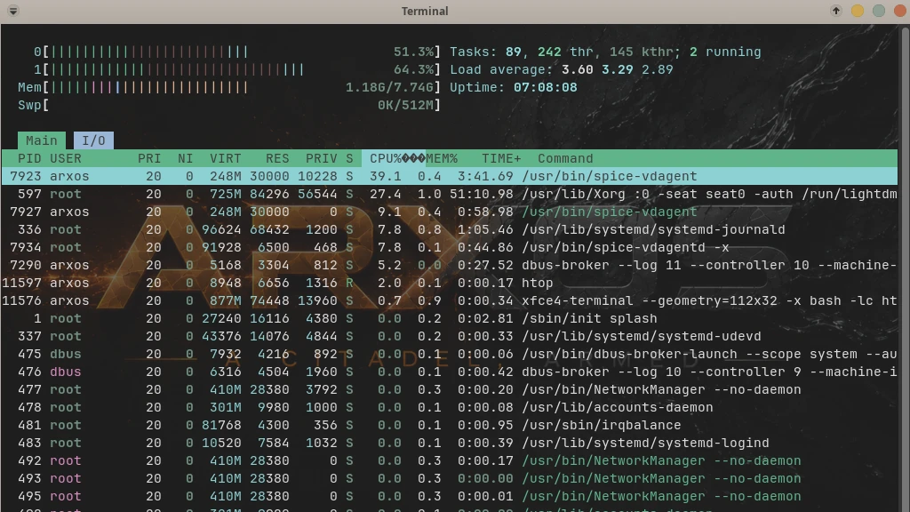This screenshot has width=910, height=512.
Task: Select the systemd-logind process row
Action: [449, 443]
